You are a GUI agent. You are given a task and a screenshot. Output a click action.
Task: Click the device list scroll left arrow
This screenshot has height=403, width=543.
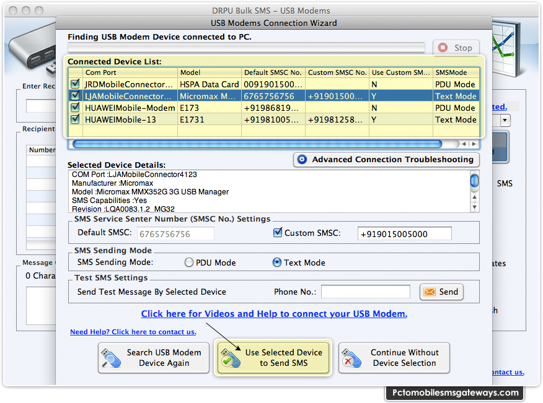tap(464, 144)
